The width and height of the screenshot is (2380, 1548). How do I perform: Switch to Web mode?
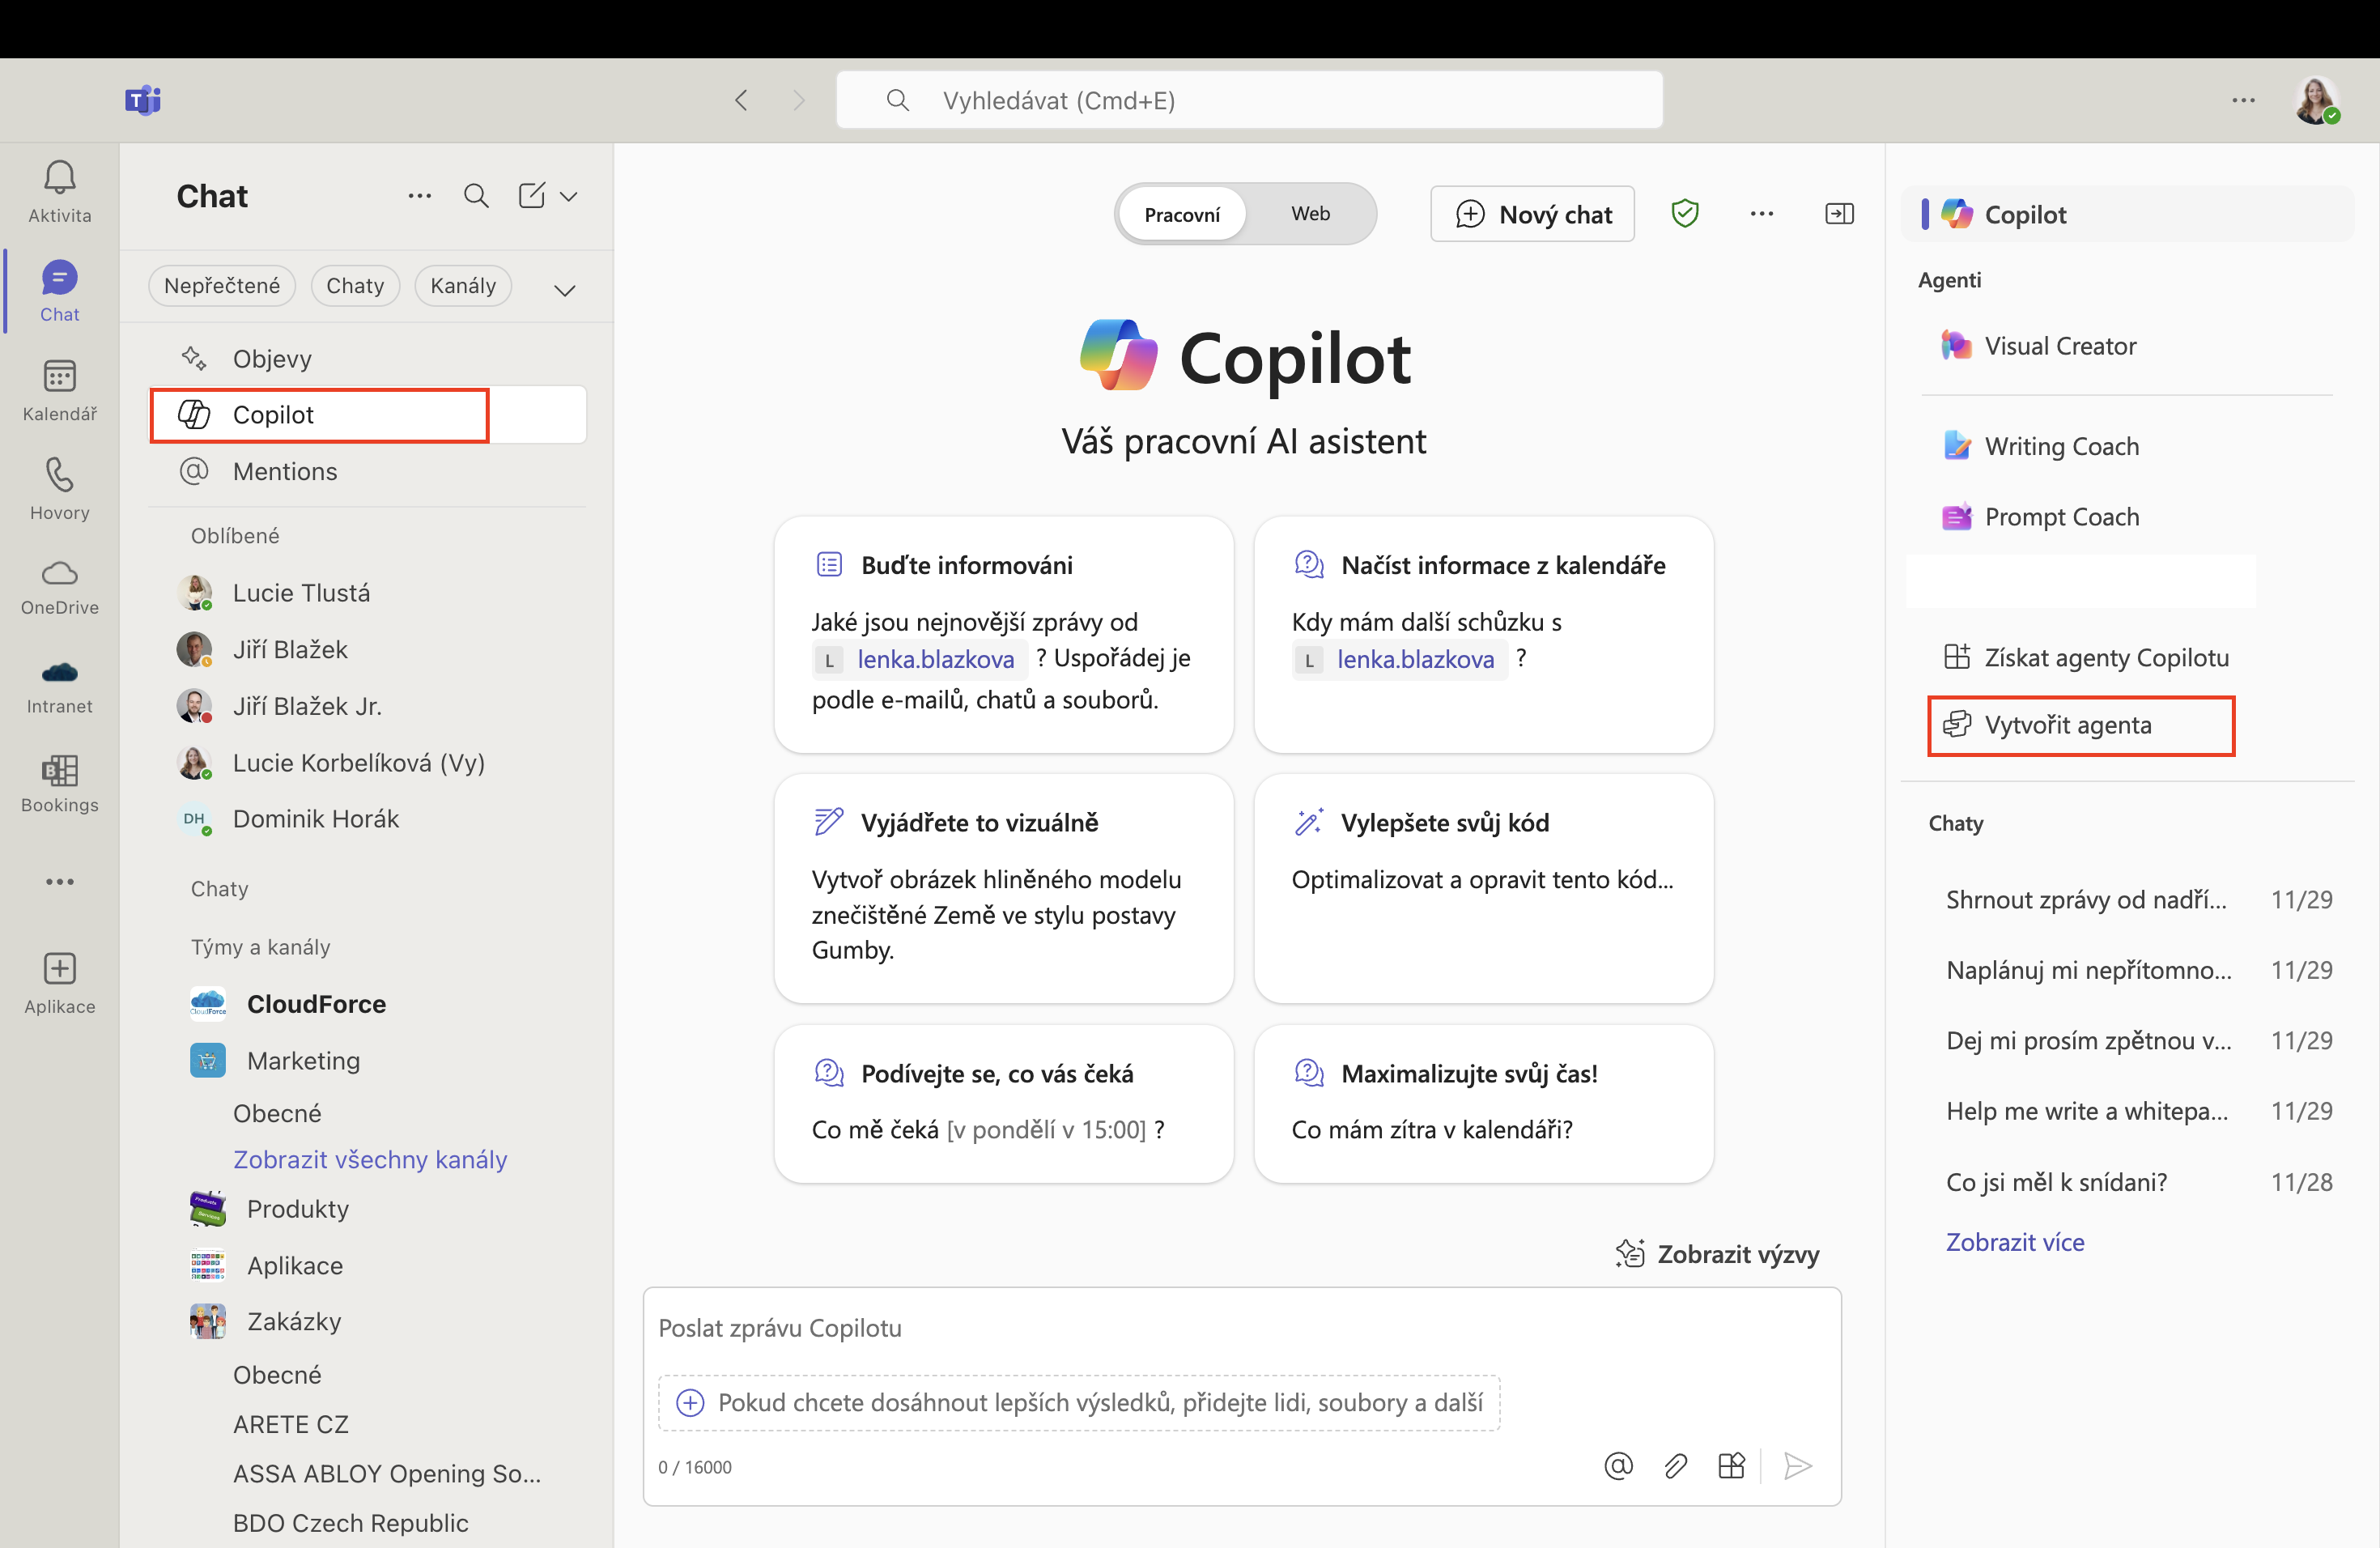tap(1310, 213)
